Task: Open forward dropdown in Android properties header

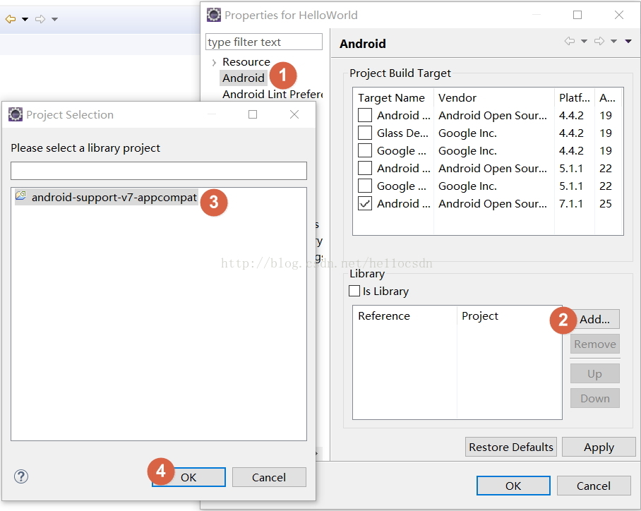Action: coord(613,41)
